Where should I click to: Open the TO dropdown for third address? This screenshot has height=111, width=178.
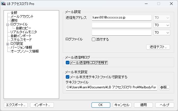click(162, 33)
